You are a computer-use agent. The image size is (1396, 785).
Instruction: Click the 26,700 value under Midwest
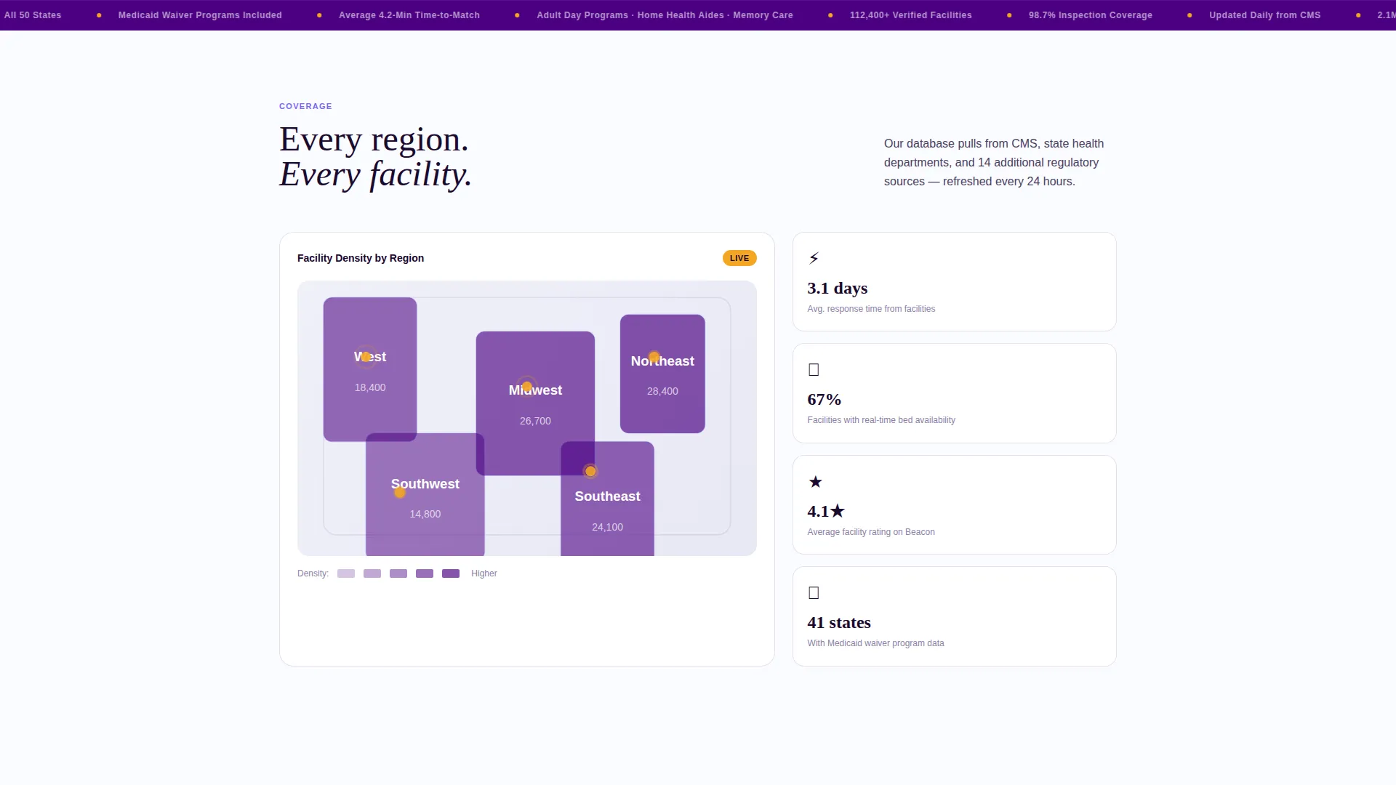535,421
